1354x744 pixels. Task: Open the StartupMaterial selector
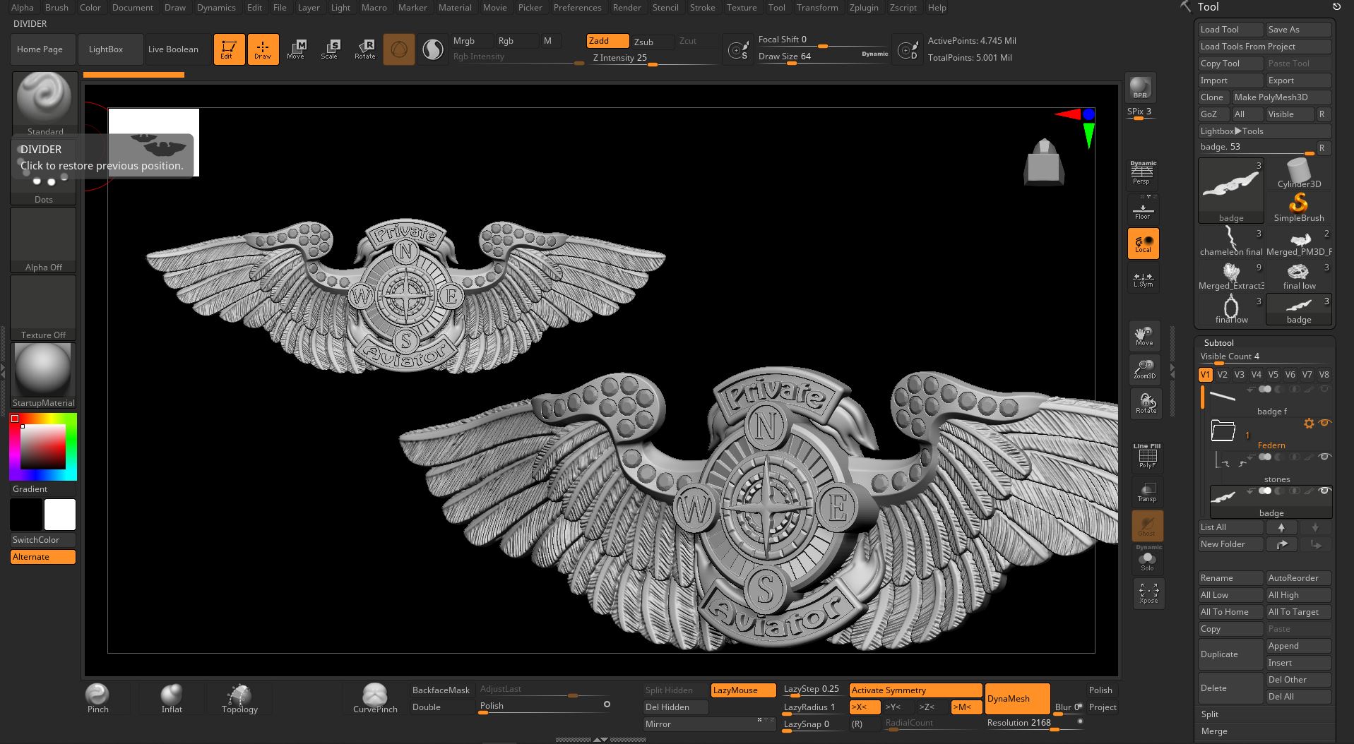click(x=44, y=376)
